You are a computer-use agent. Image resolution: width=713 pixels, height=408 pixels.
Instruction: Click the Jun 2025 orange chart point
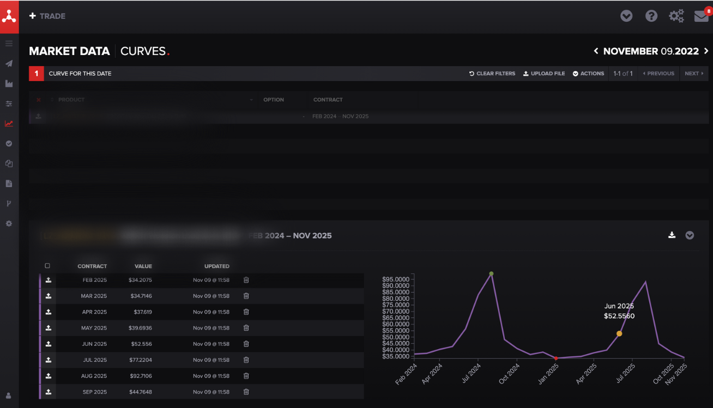[x=619, y=333]
